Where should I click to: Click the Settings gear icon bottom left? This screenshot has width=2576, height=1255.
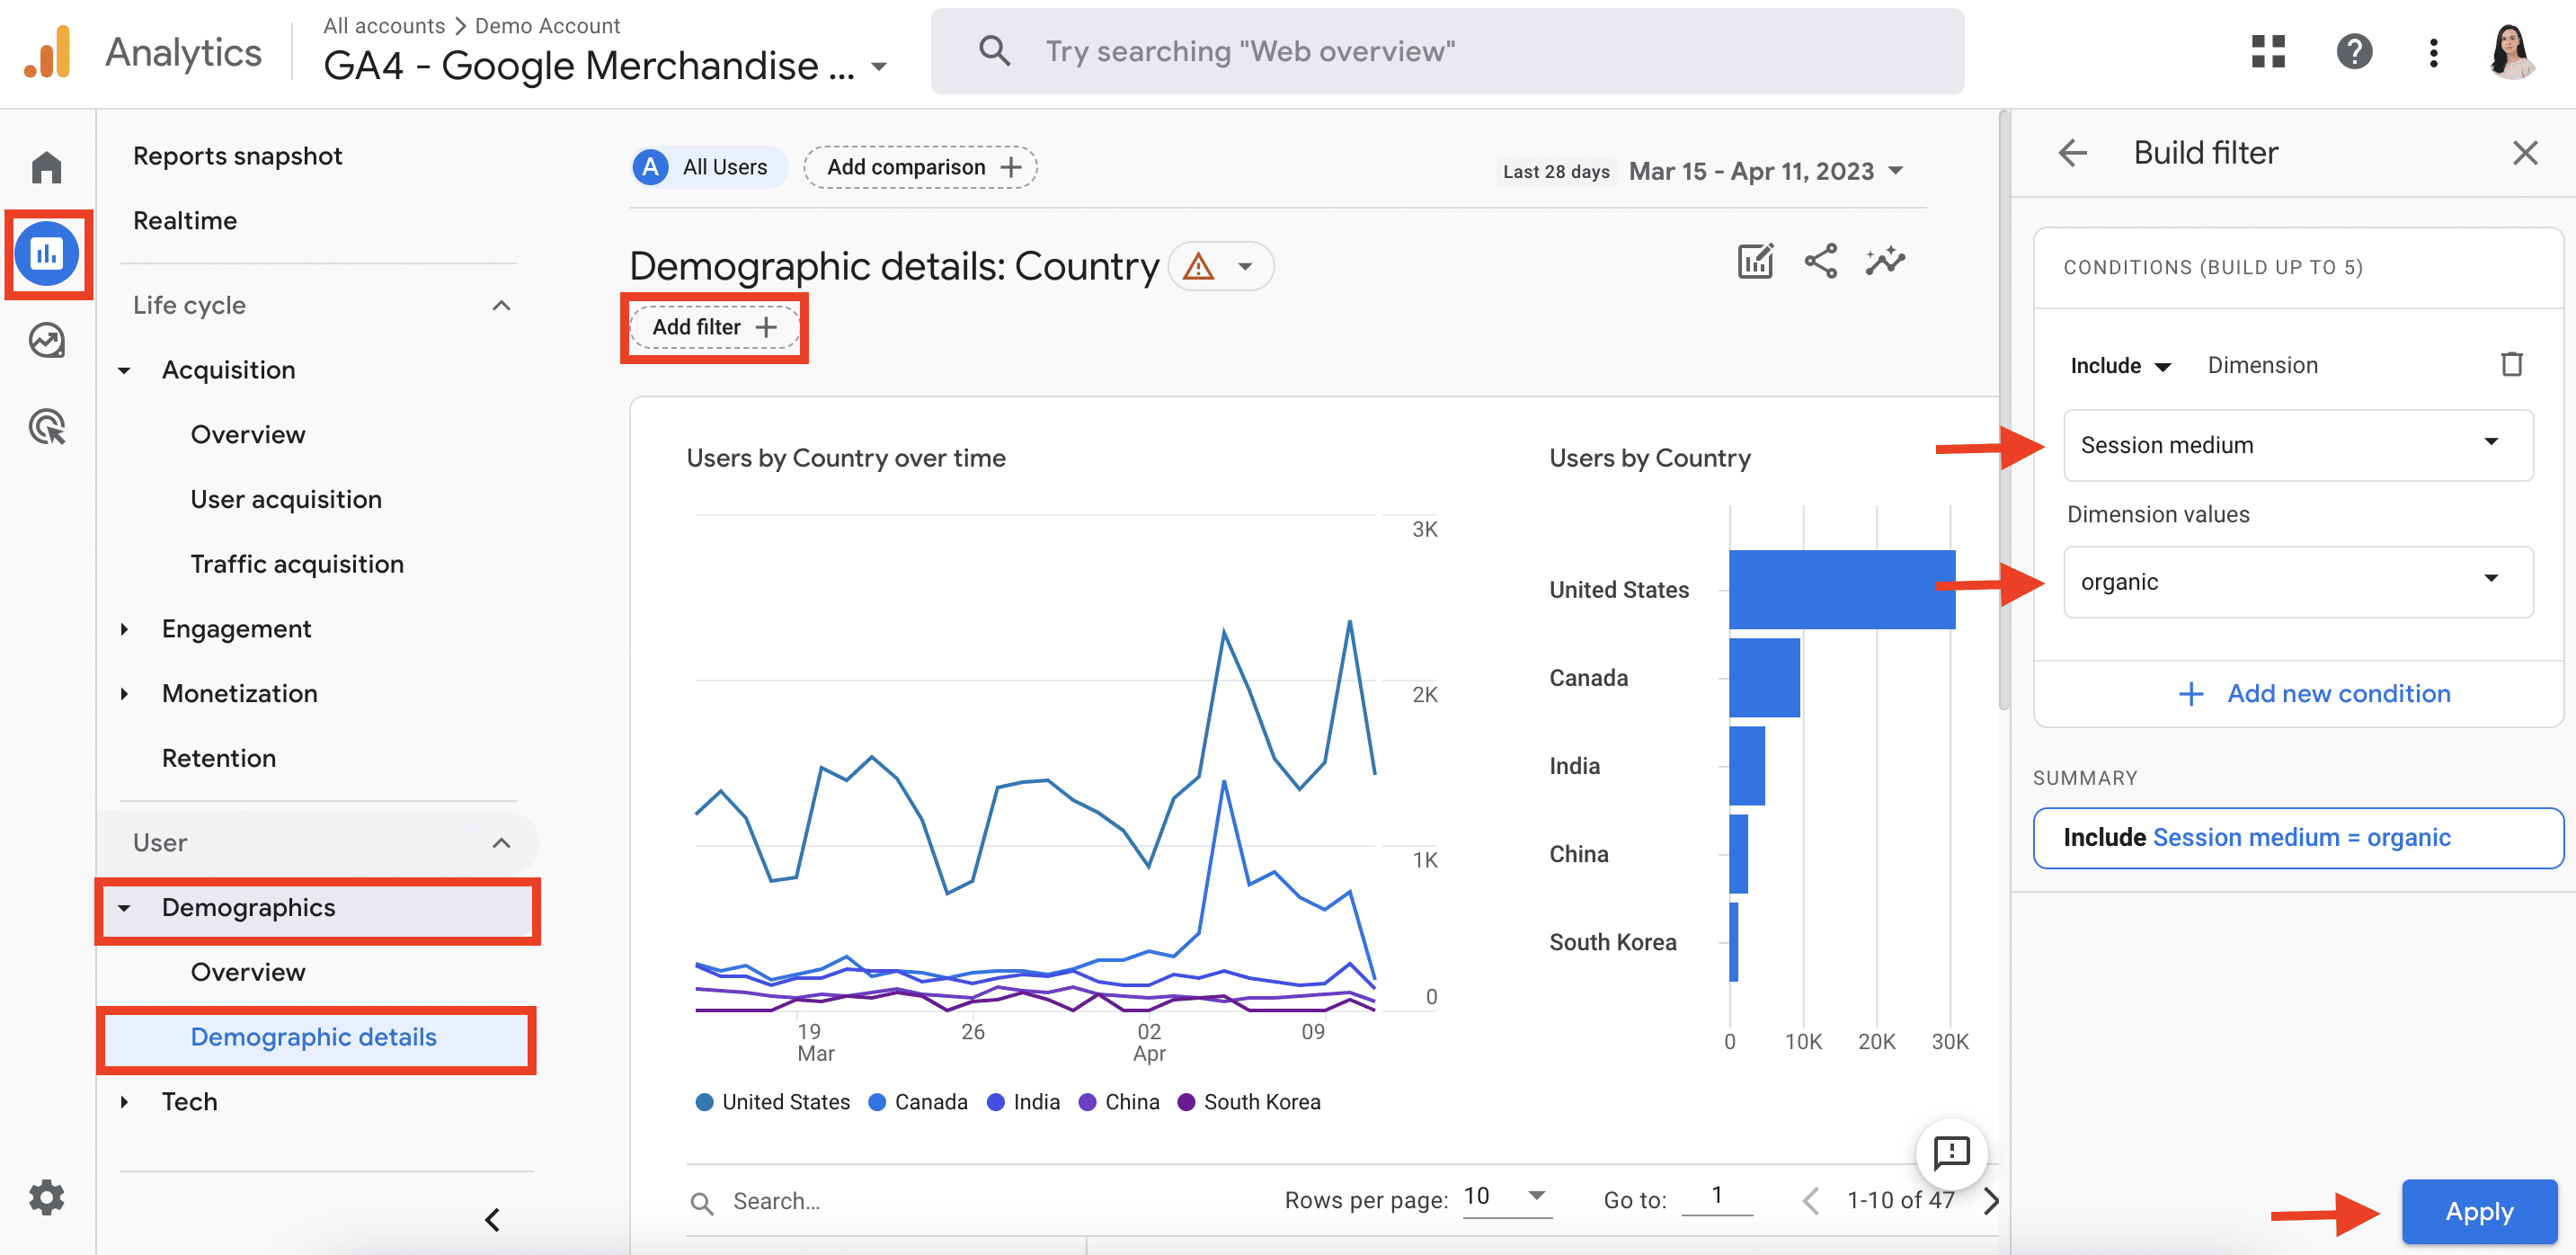[x=44, y=1196]
